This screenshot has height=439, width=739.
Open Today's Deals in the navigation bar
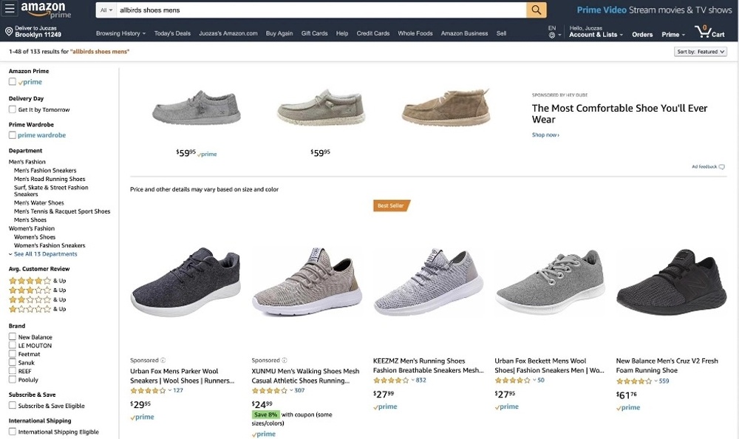point(171,33)
